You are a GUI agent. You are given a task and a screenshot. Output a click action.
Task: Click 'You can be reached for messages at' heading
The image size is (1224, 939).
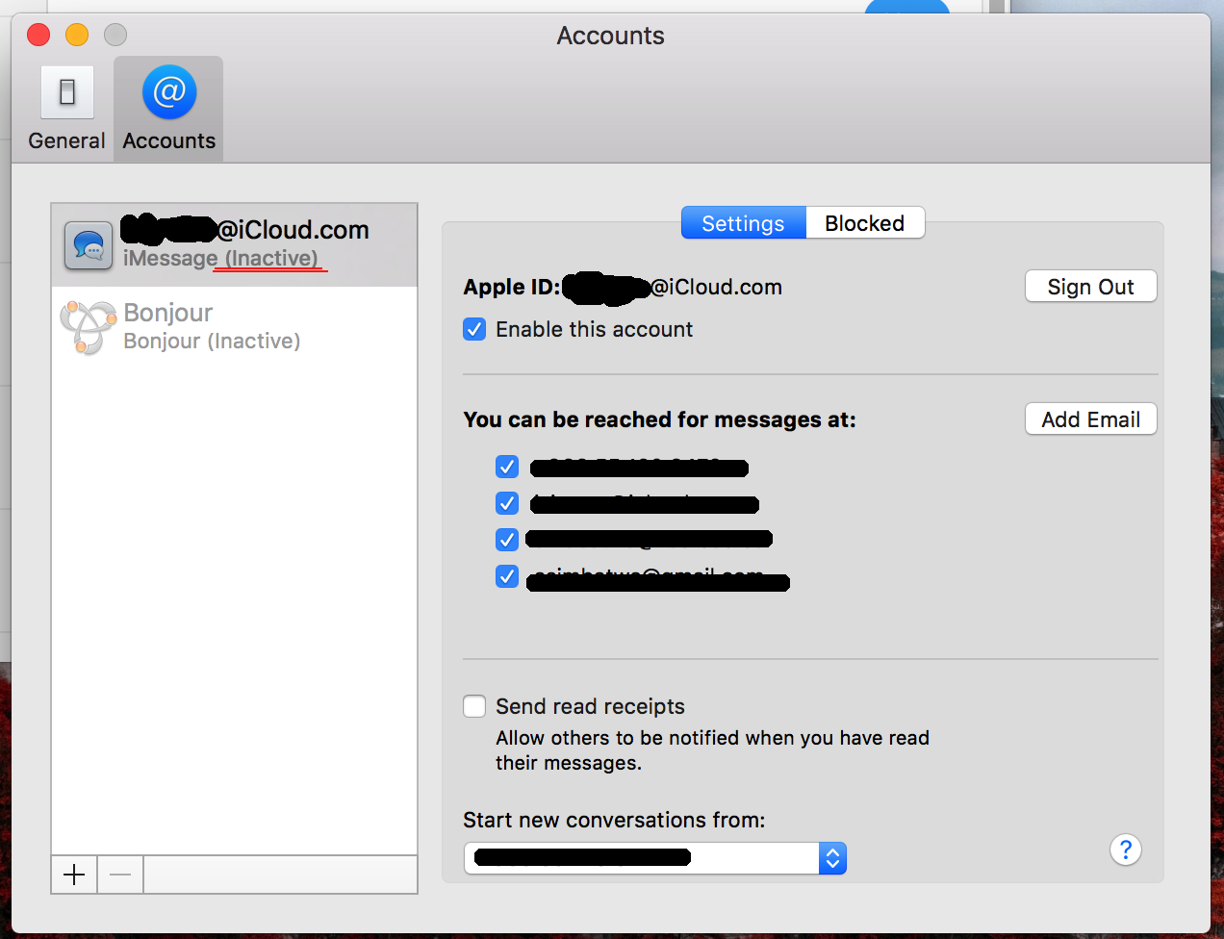click(x=659, y=419)
